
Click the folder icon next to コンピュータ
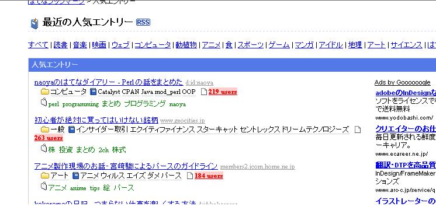tap(44, 92)
